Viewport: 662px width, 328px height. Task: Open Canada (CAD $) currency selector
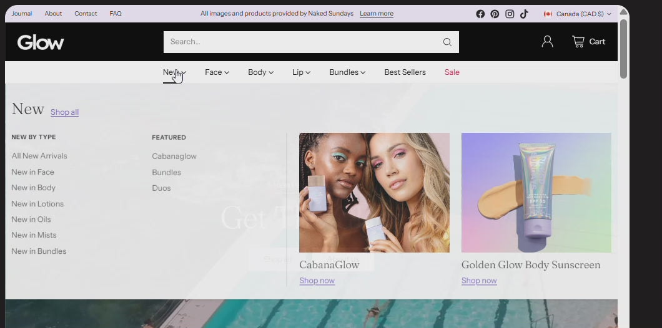pyautogui.click(x=578, y=14)
